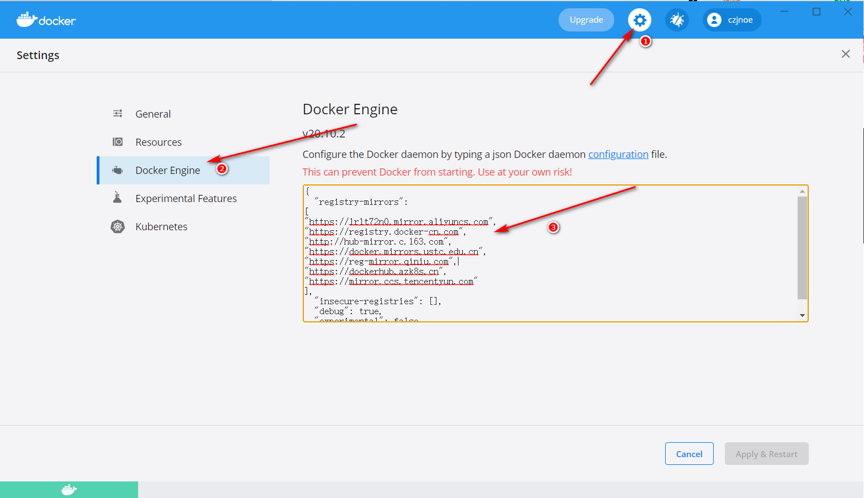Open the Experimental Features section
The height and width of the screenshot is (498, 864).
coord(186,198)
